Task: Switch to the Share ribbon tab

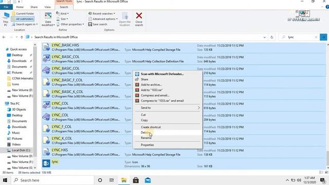Action: [34, 7]
